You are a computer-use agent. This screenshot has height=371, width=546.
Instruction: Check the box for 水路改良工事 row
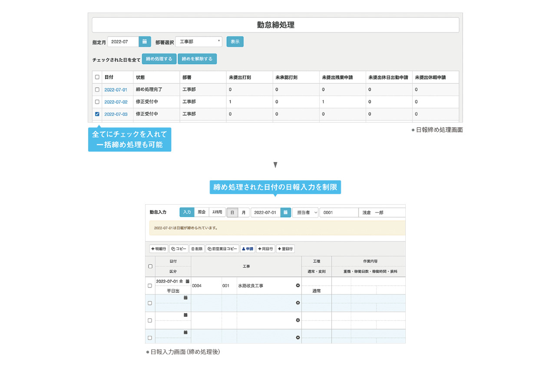[x=150, y=286]
